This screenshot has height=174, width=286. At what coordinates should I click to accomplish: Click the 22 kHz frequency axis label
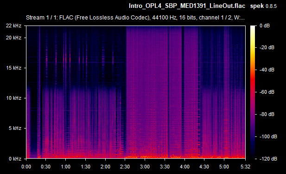click(13, 26)
